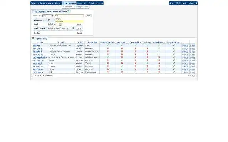Toggle the Aktywny checkbox
Viewport: 228px width, 142px height.
click(x=49, y=20)
